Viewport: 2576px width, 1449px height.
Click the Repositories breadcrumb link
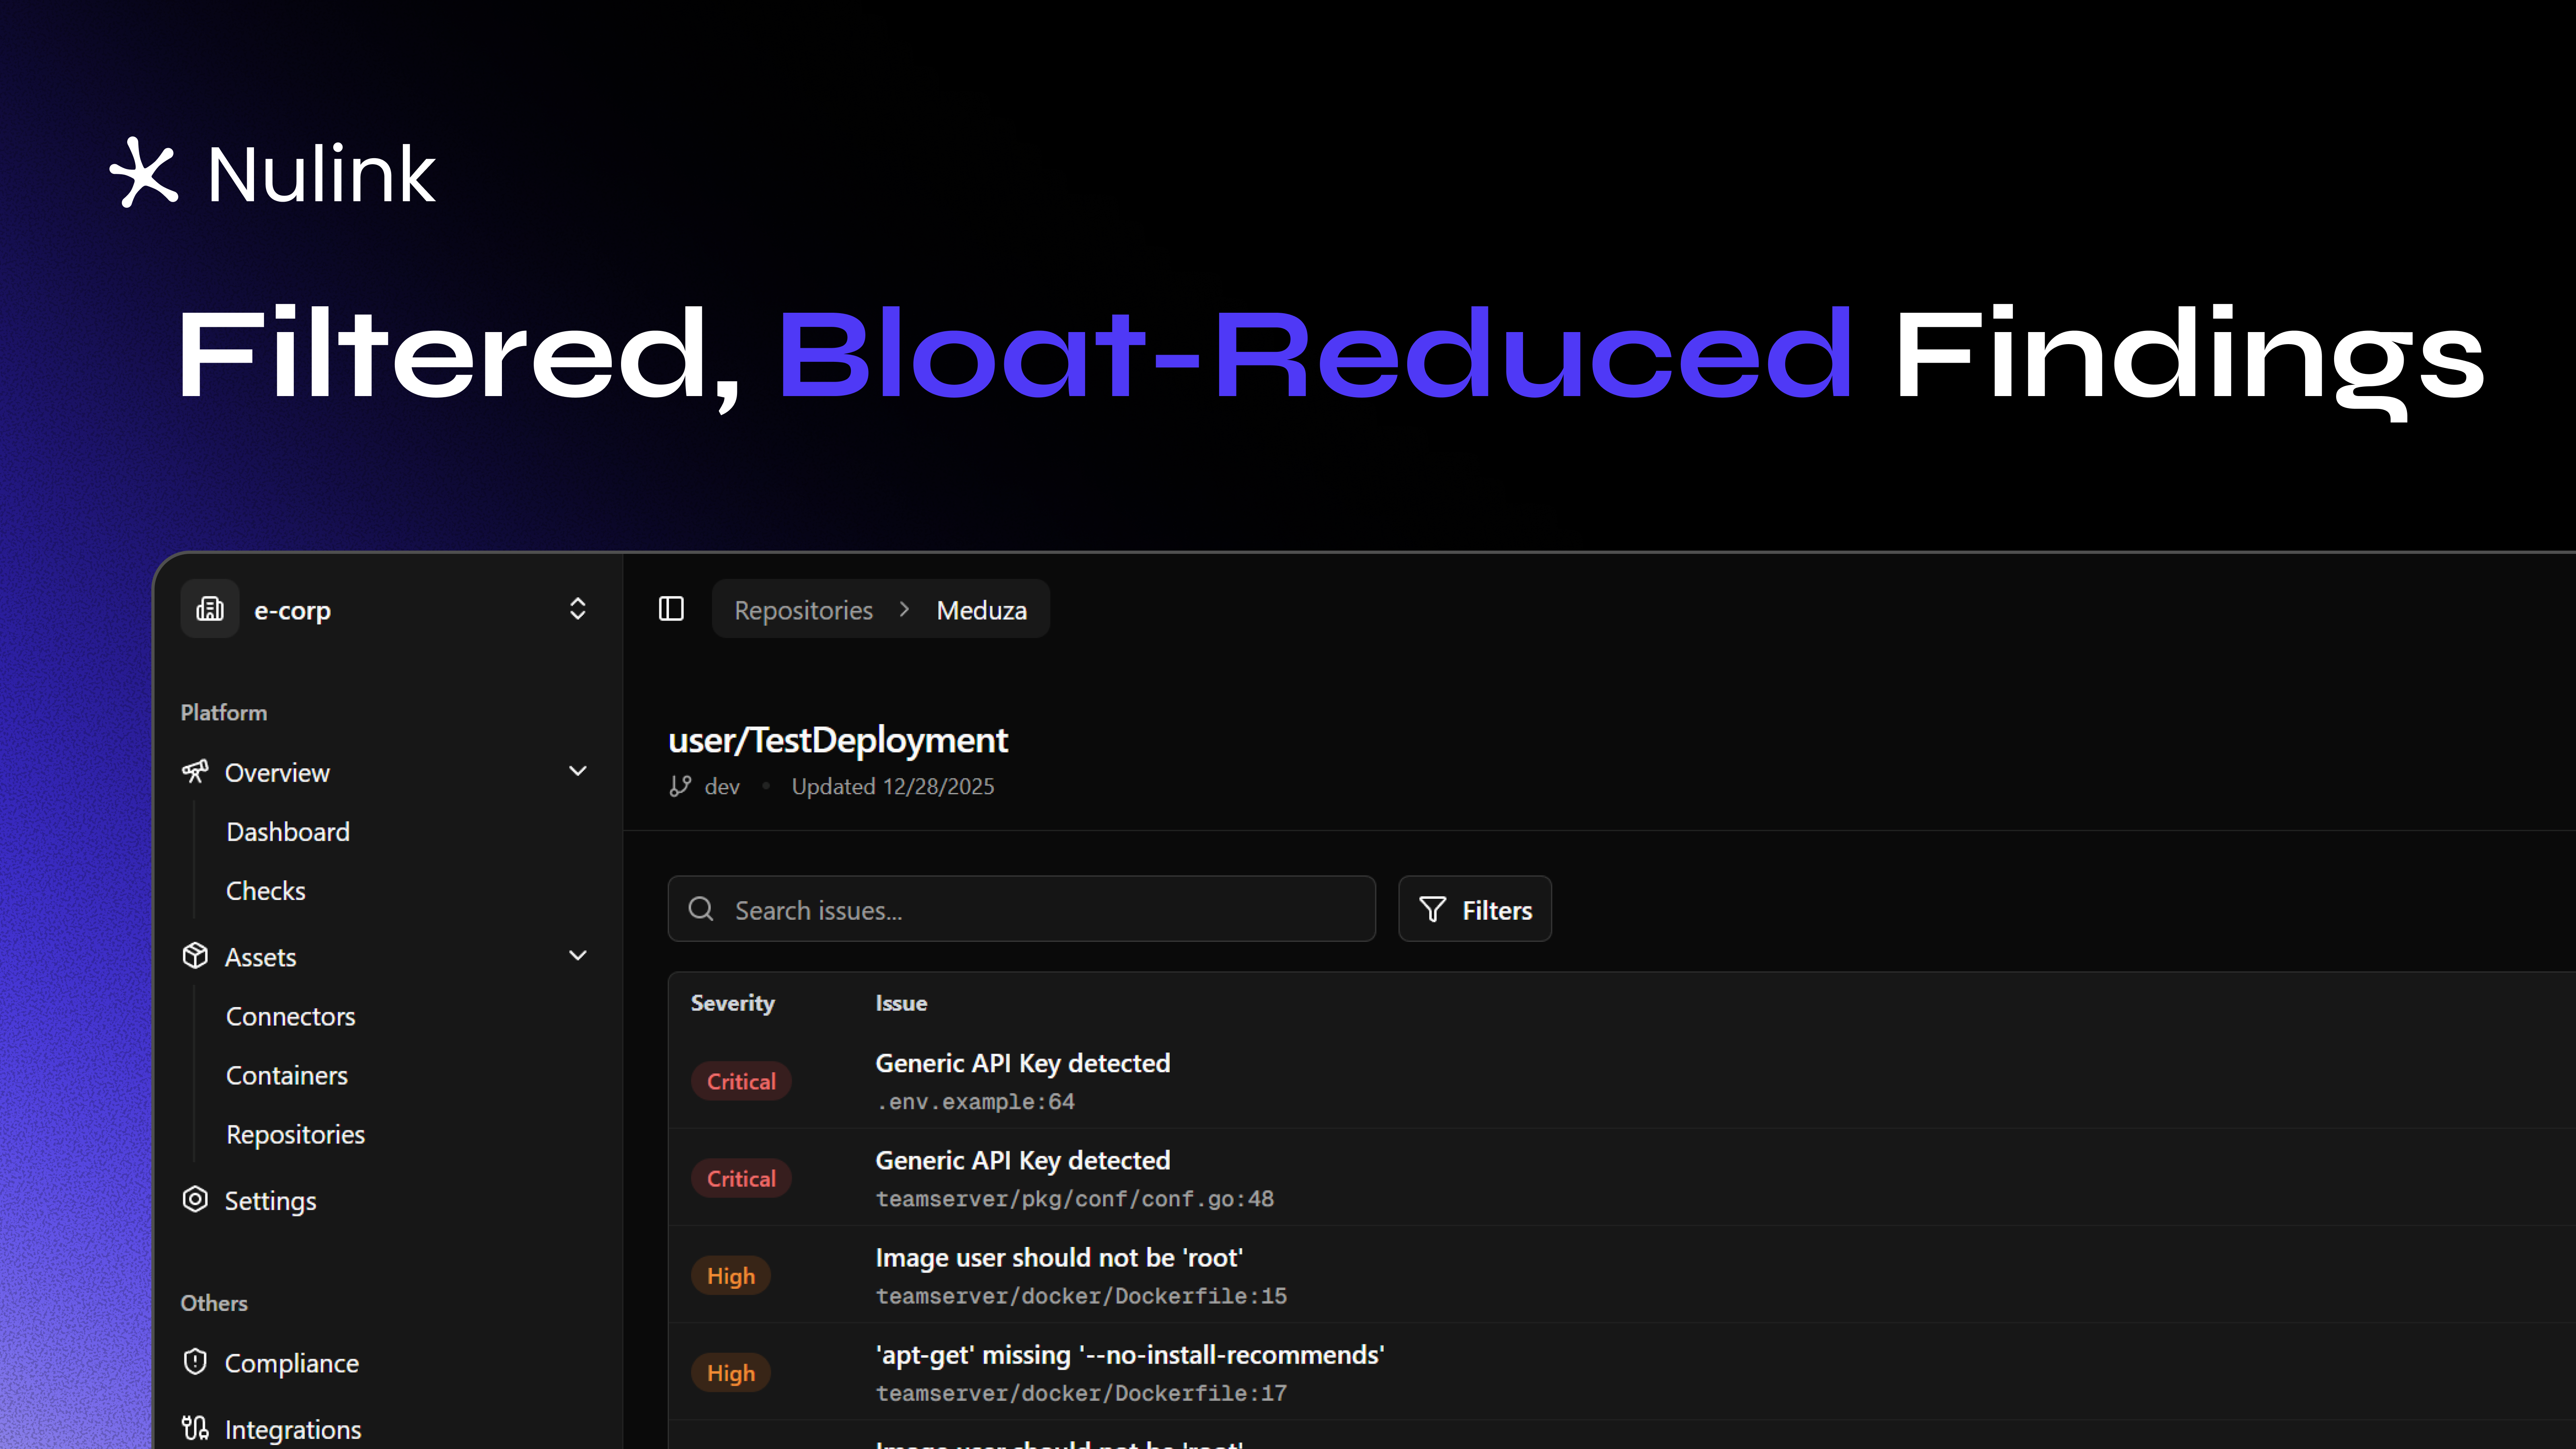803,610
